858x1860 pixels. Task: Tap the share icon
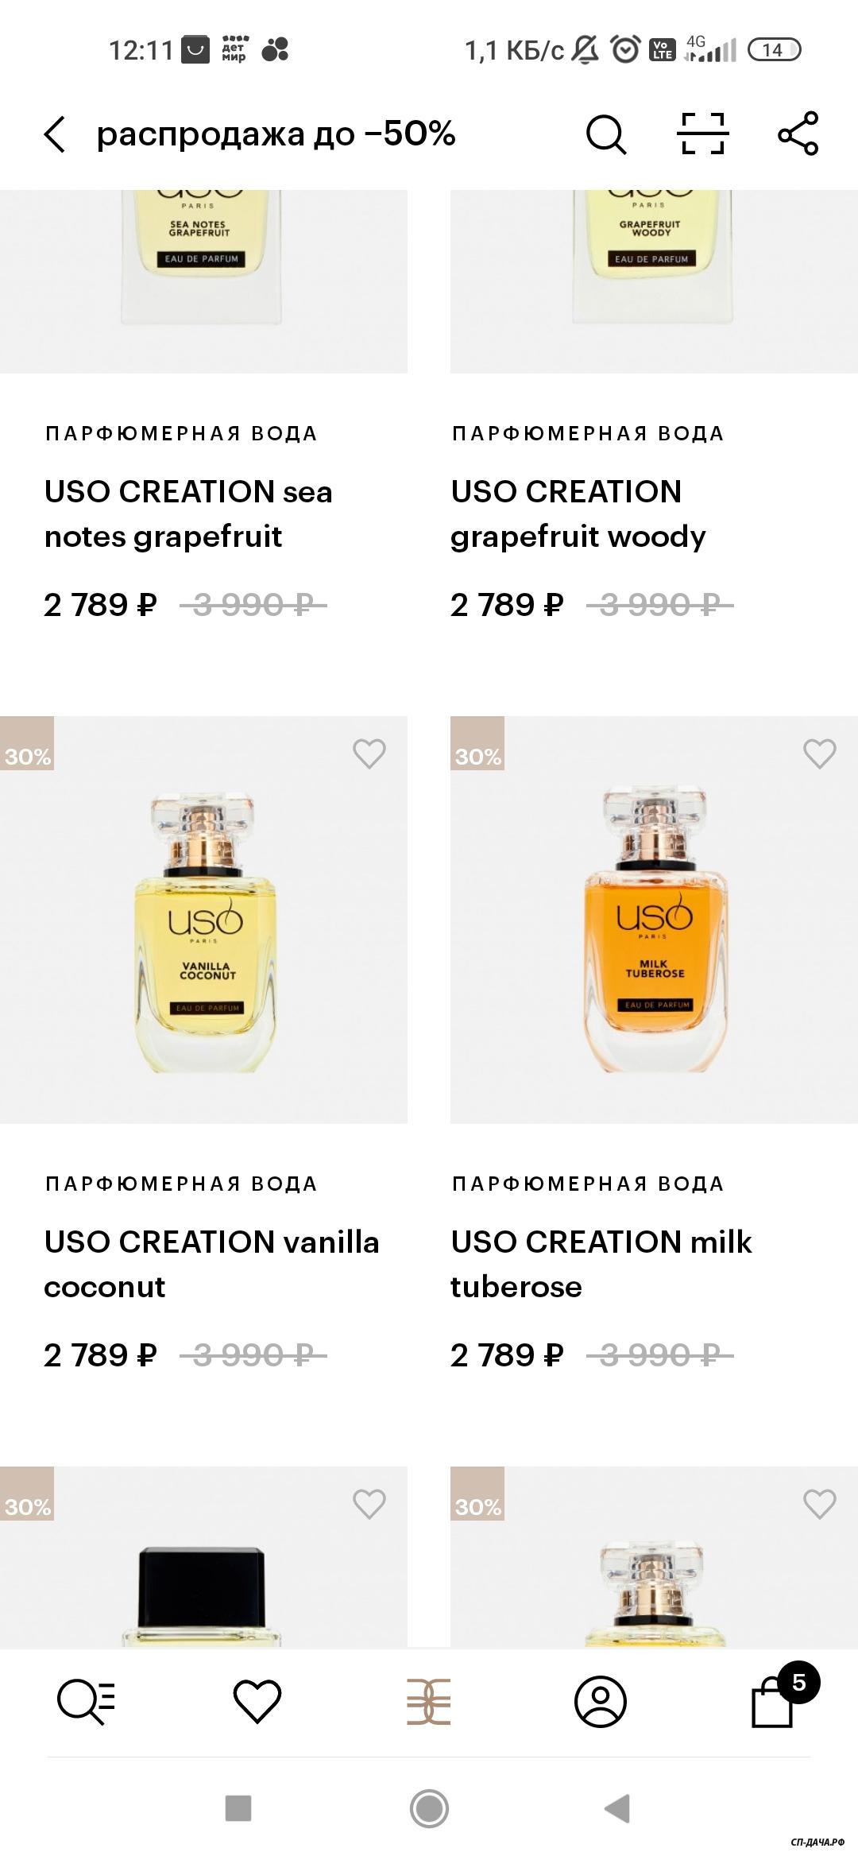[798, 134]
